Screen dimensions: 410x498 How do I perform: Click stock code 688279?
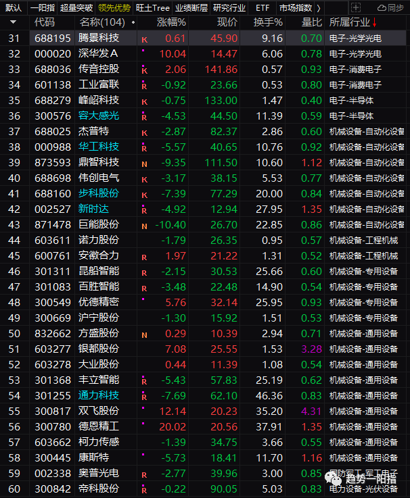pos(53,101)
